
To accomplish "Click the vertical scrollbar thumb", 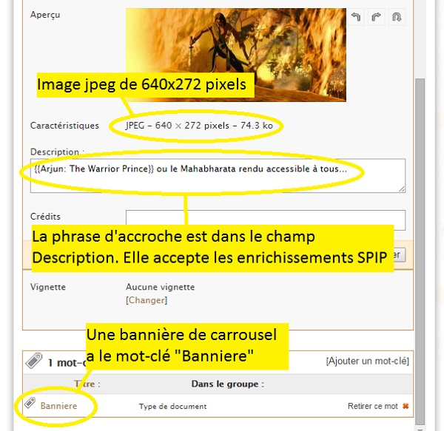I will click(420, 251).
